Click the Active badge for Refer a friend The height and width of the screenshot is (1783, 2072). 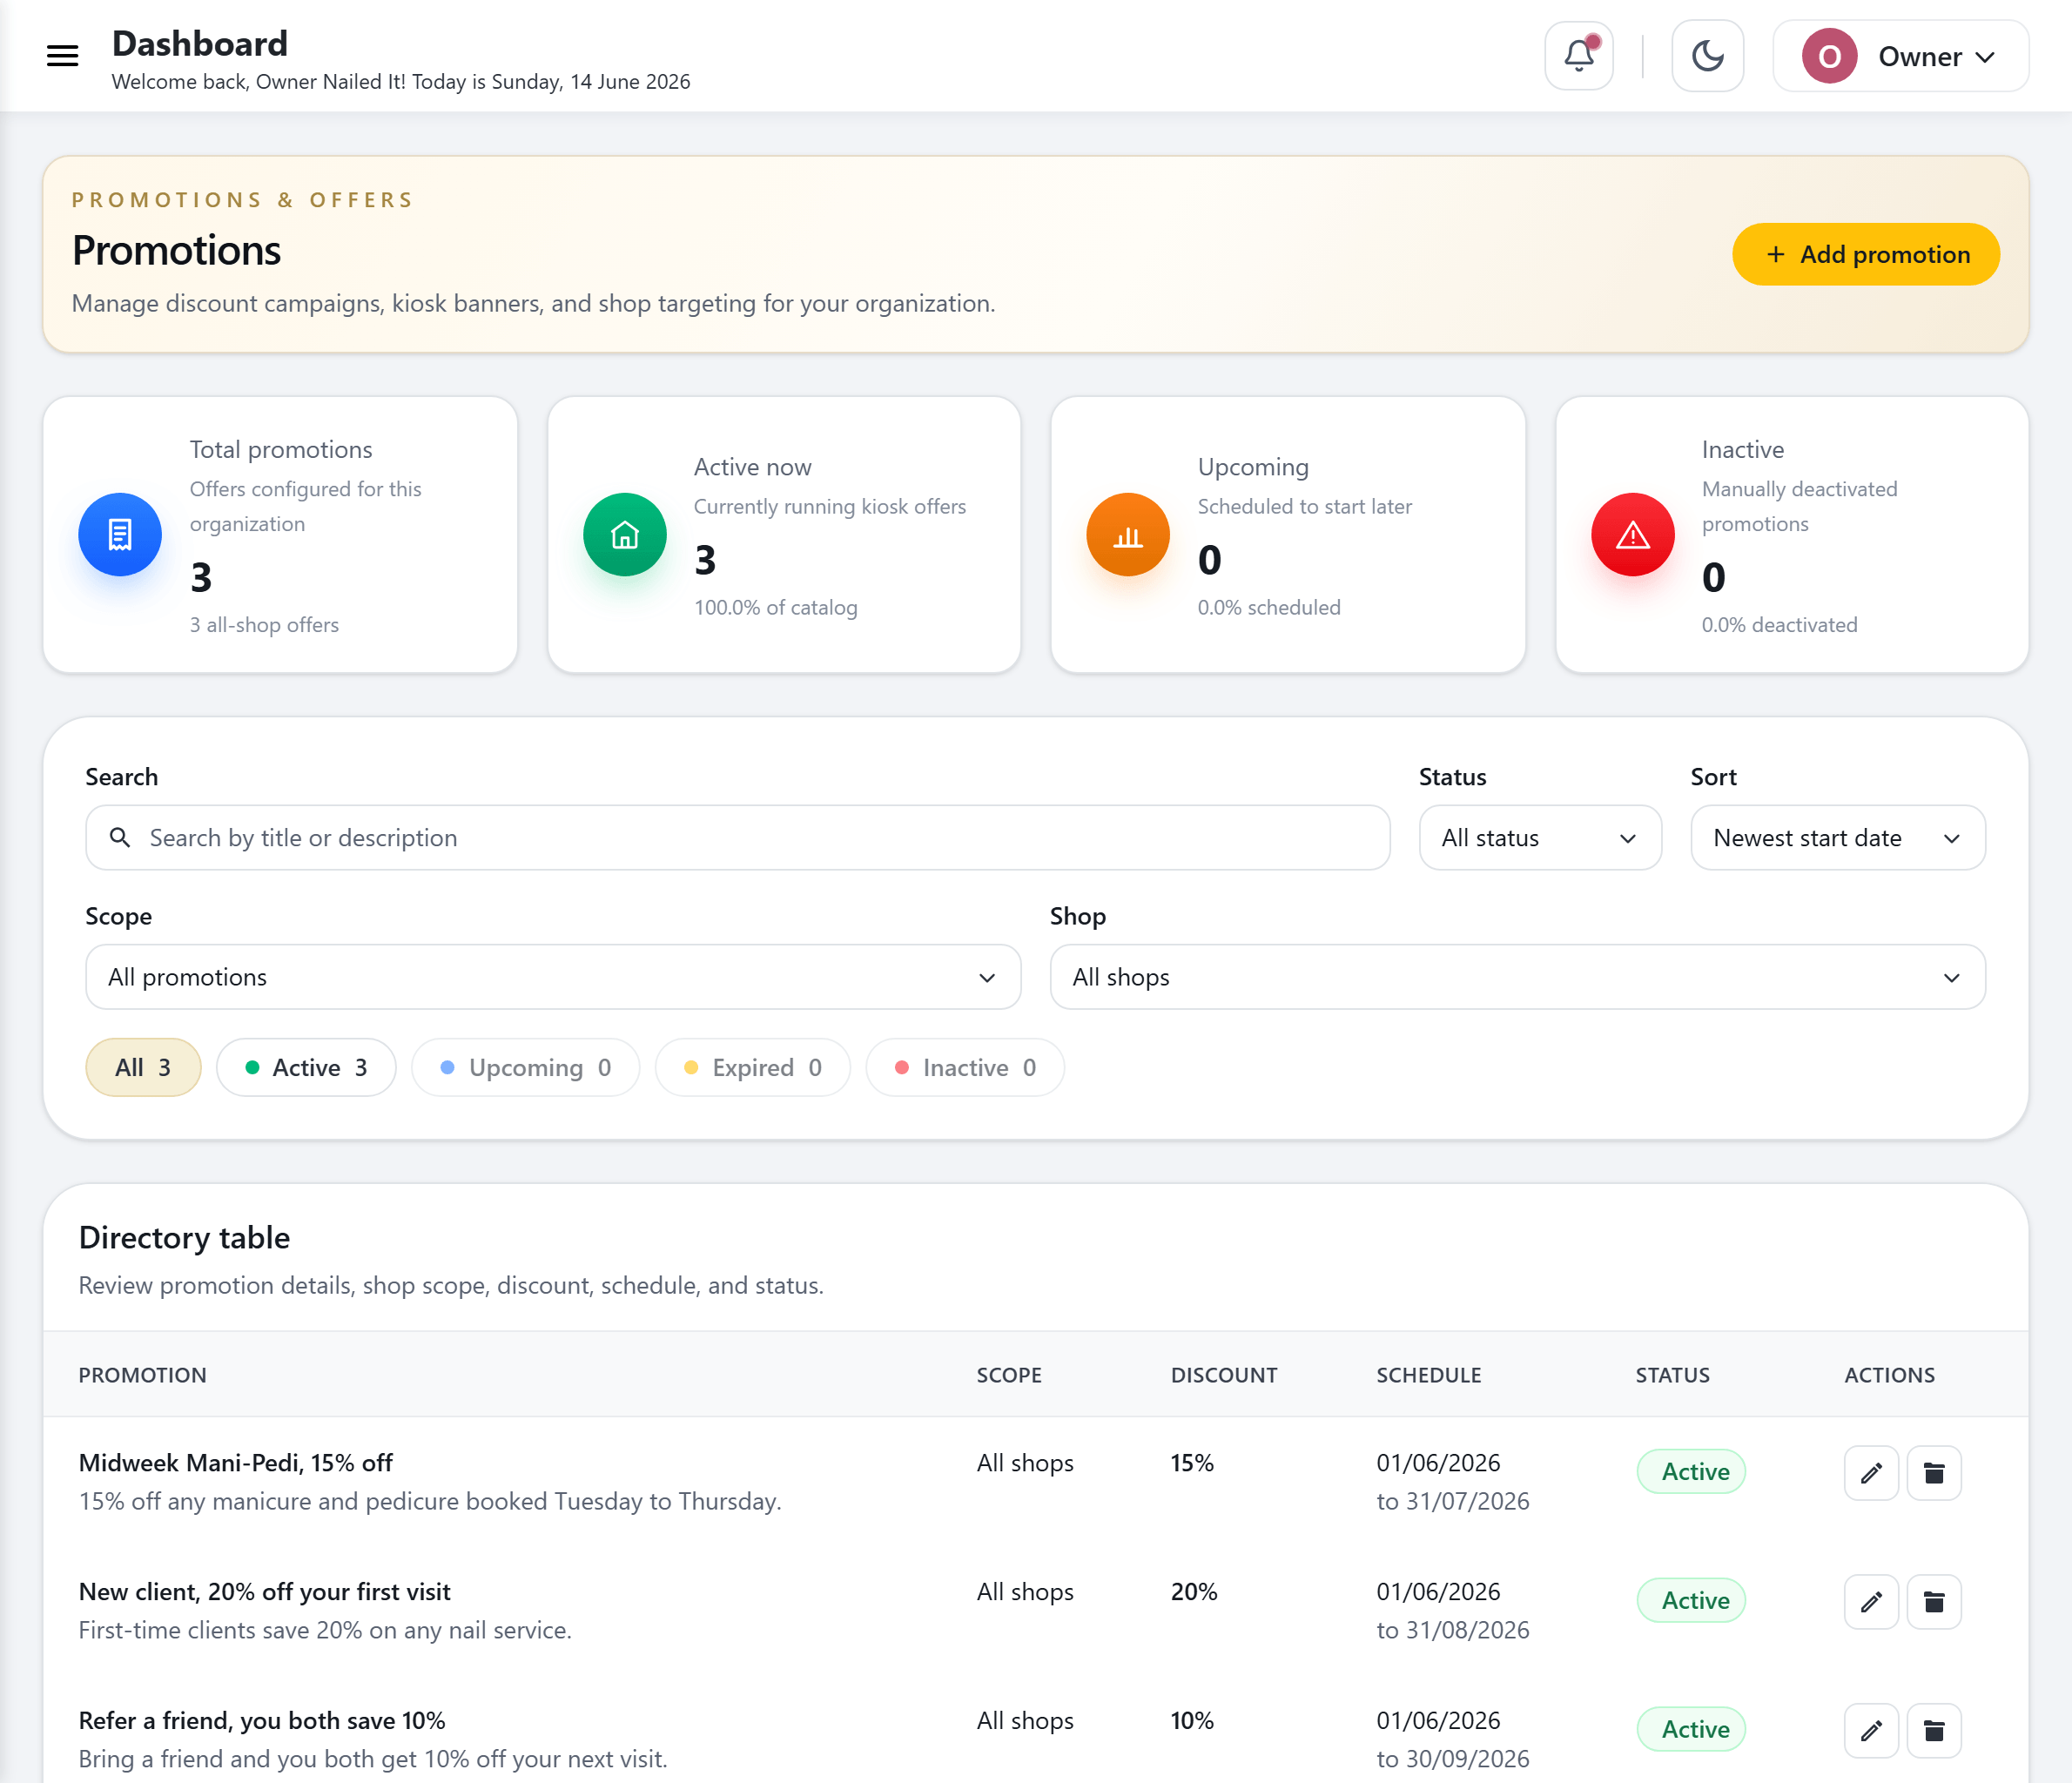[x=1692, y=1729]
